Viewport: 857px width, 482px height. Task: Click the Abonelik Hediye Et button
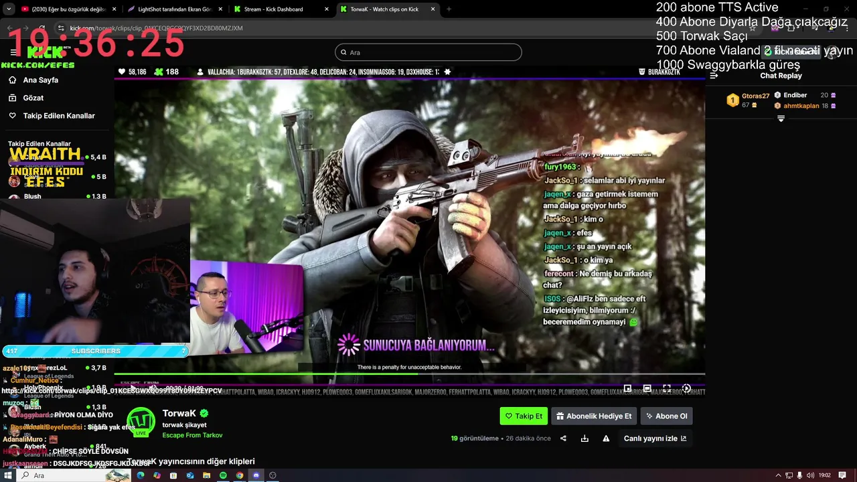594,416
